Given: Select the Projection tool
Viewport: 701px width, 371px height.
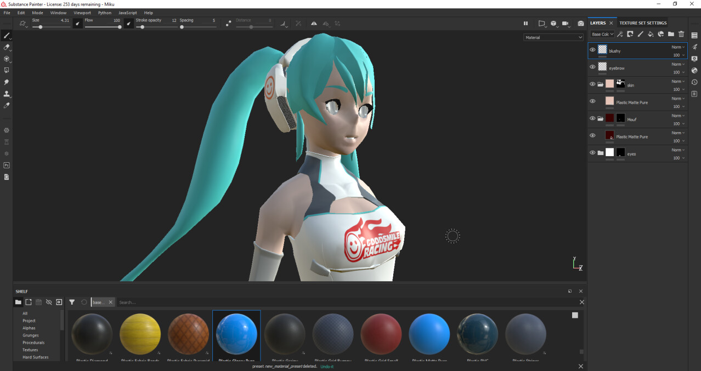Looking at the screenshot, I should tap(7, 59).
